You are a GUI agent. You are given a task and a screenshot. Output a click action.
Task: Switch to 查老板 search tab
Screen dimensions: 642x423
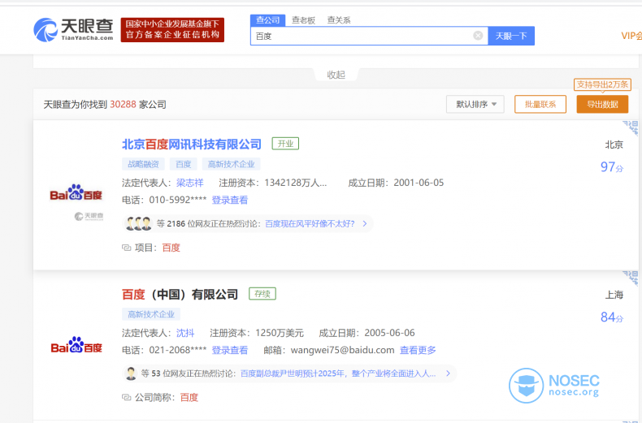pyautogui.click(x=303, y=20)
